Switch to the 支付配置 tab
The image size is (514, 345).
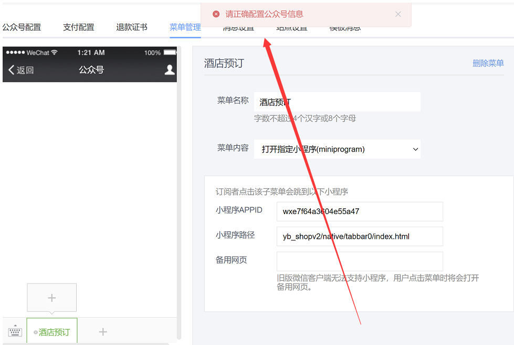point(79,27)
